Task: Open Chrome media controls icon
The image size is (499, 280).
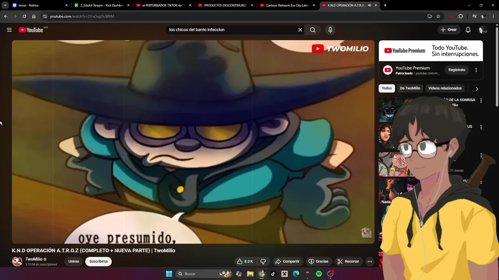Action: 474,16
